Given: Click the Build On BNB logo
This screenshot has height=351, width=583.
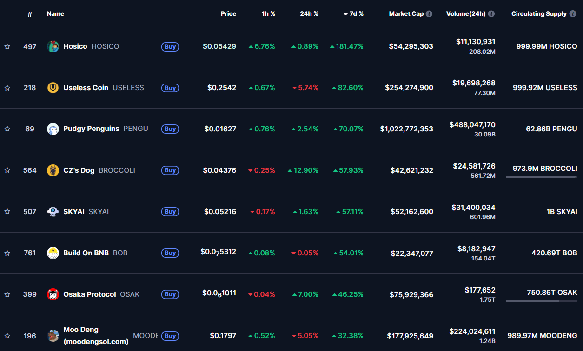Looking at the screenshot, I should point(53,253).
